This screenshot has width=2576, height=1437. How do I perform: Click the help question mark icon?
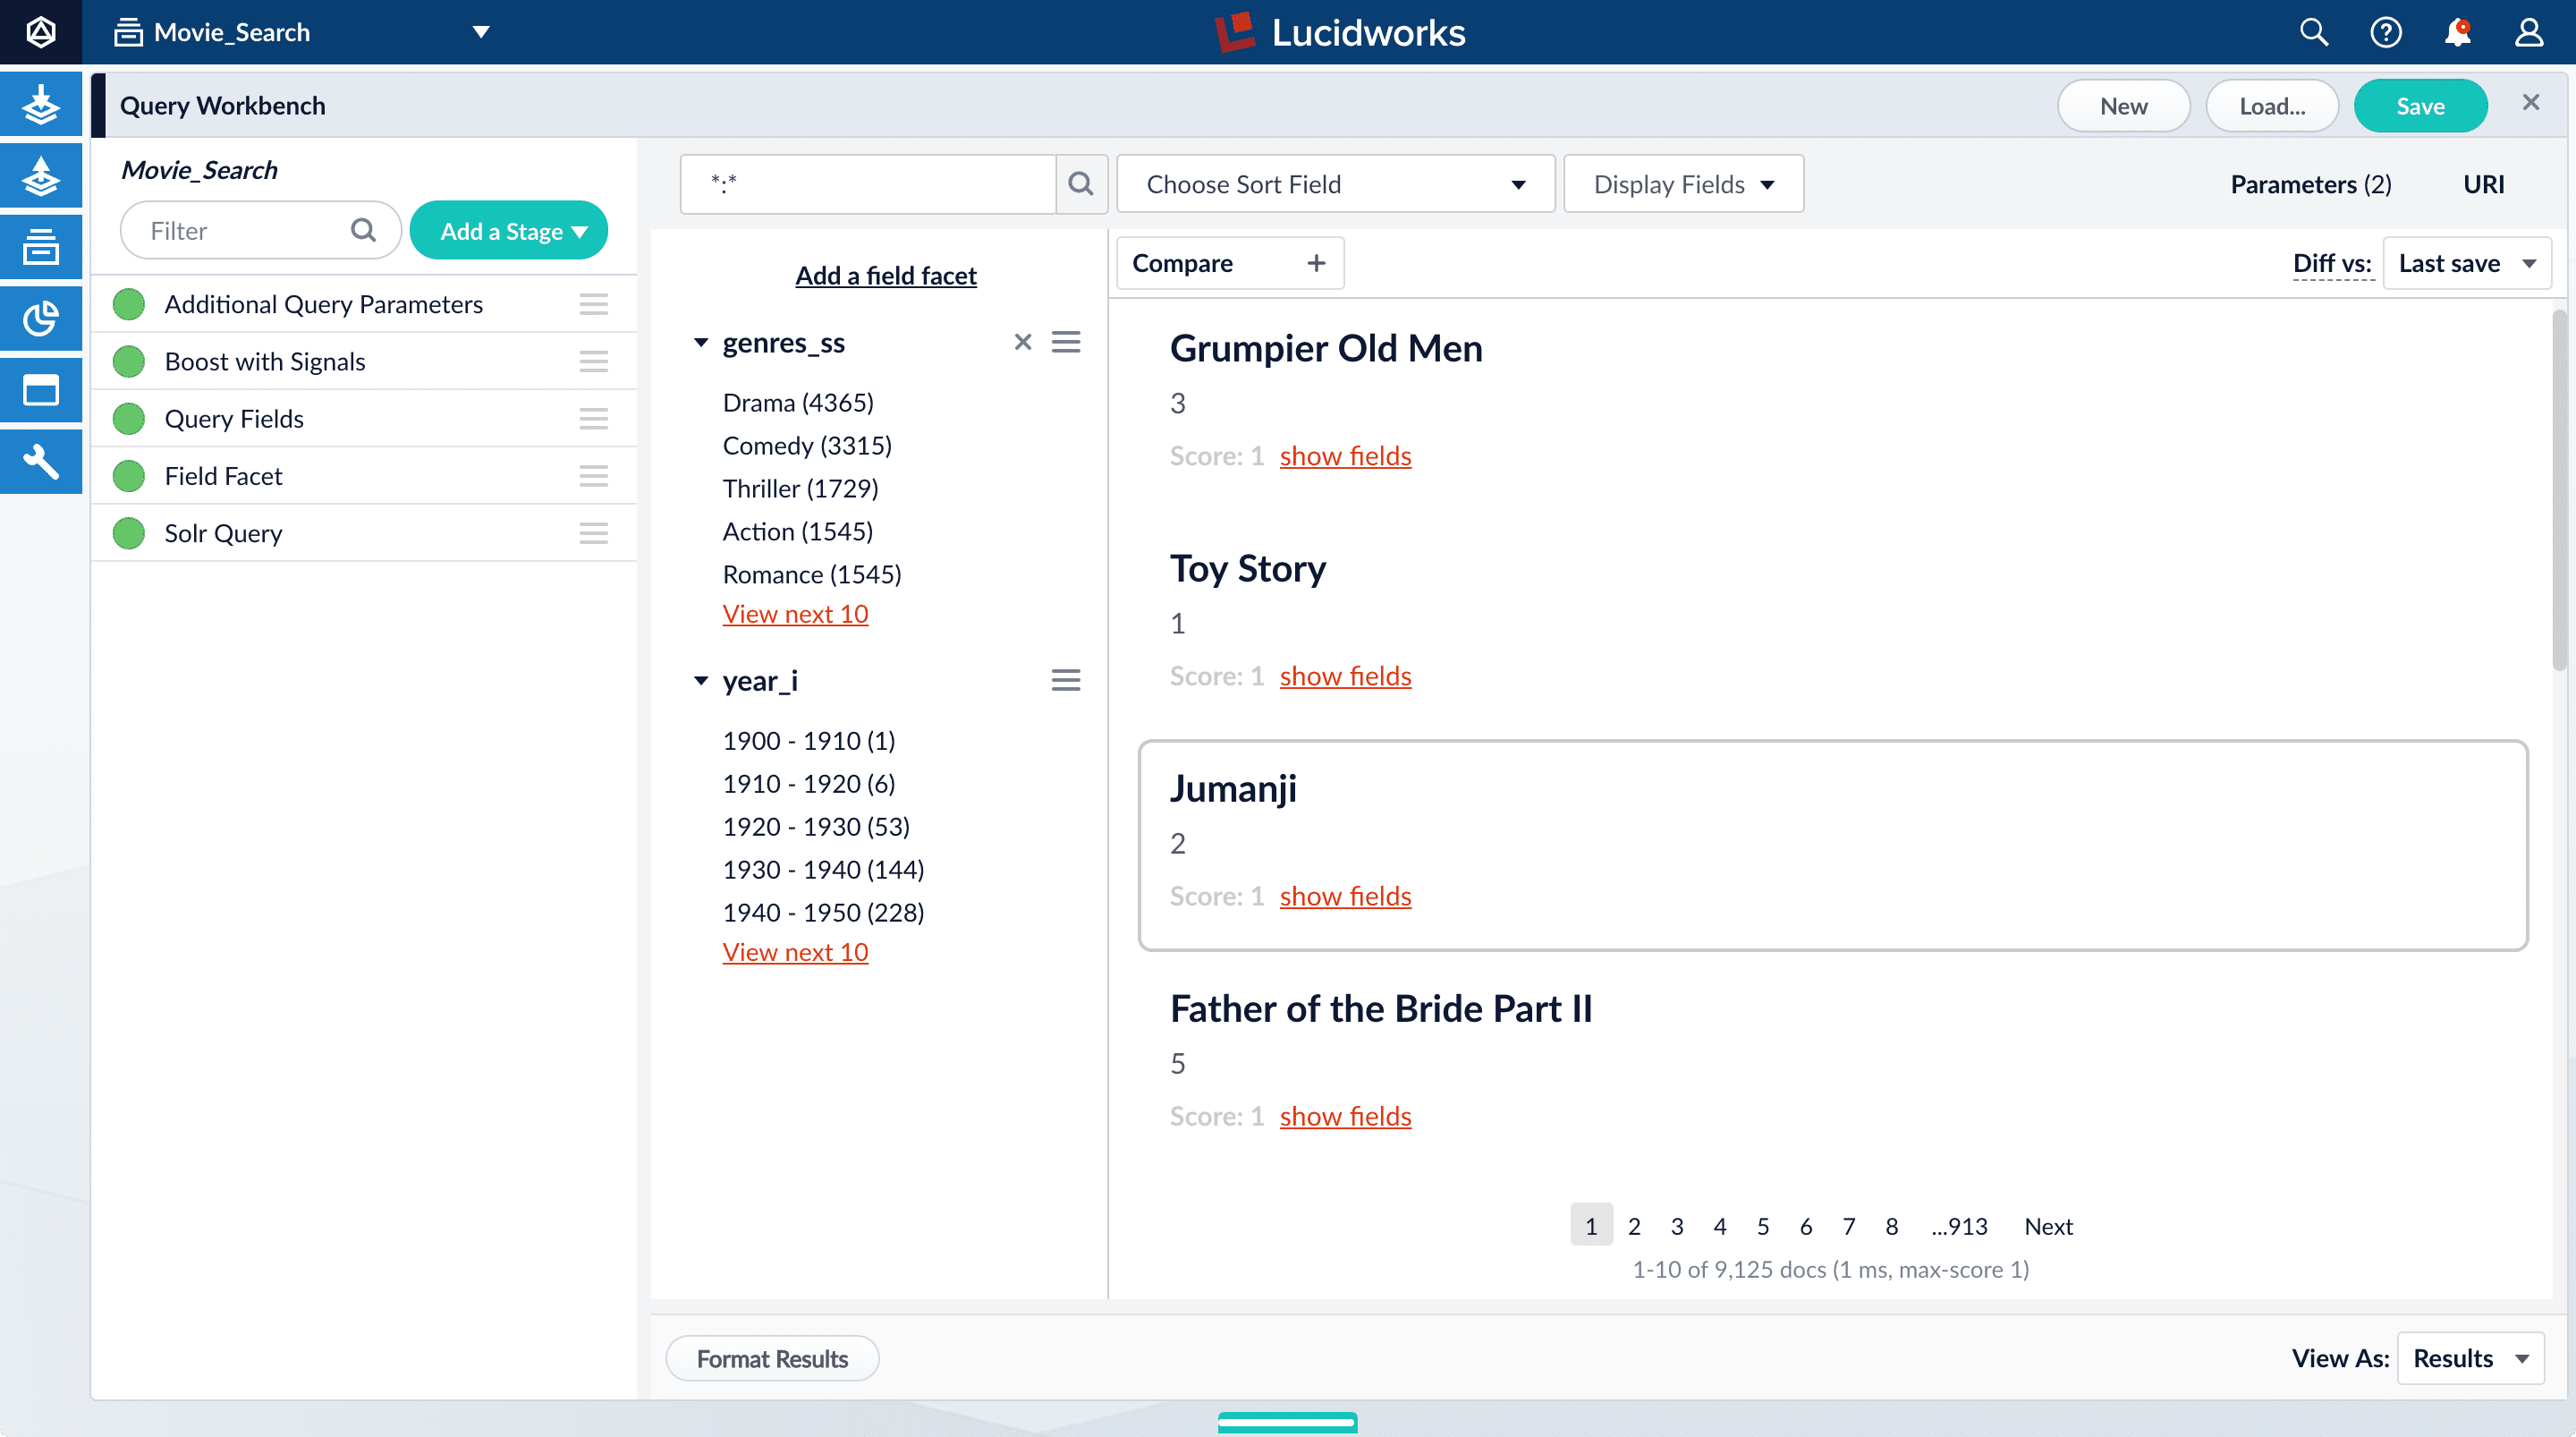pos(2385,33)
